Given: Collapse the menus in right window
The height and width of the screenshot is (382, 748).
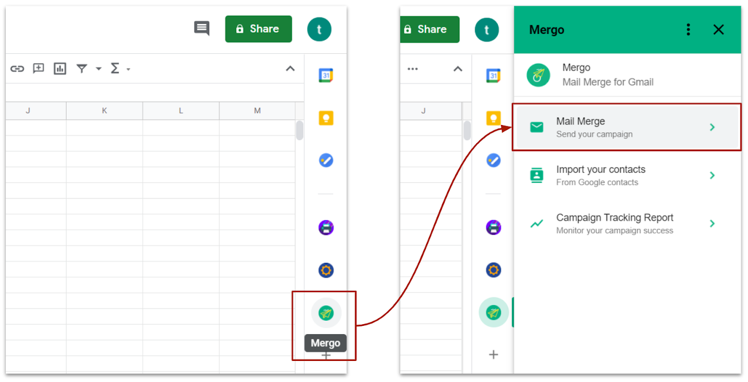Looking at the screenshot, I should [458, 69].
